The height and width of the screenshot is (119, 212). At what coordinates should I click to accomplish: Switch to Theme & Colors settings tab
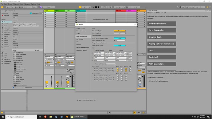[83, 31]
